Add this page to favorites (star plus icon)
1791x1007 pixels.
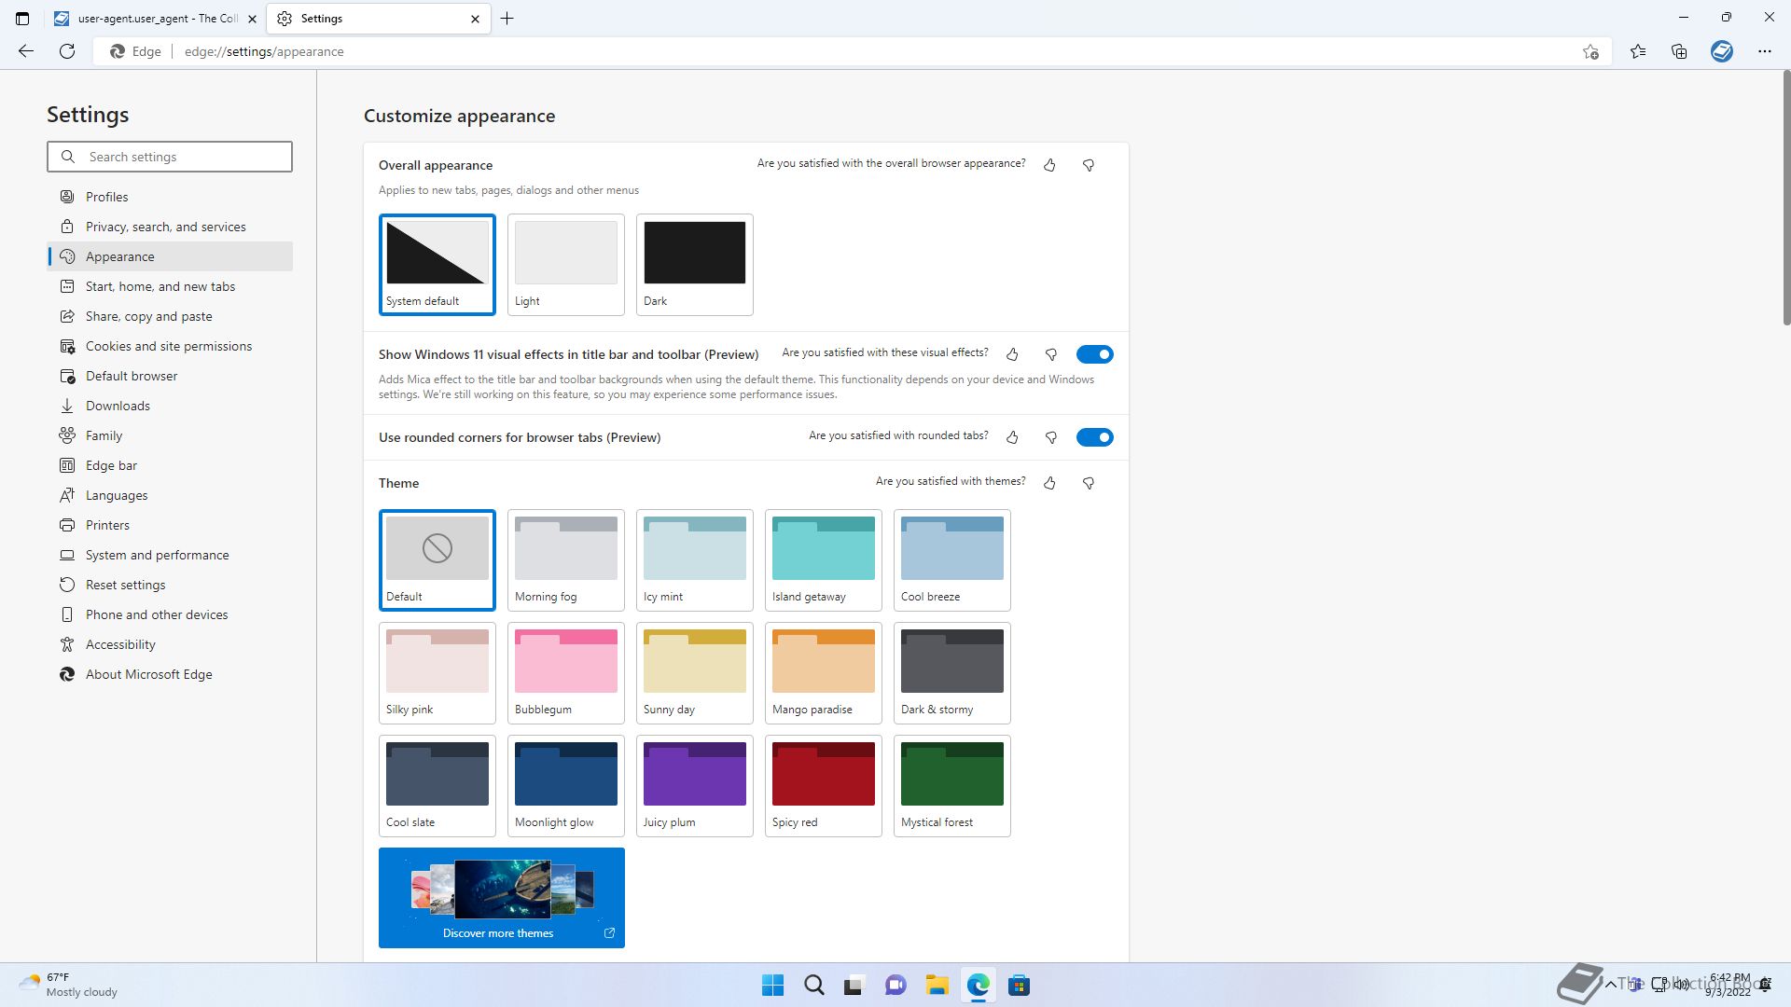(1590, 51)
